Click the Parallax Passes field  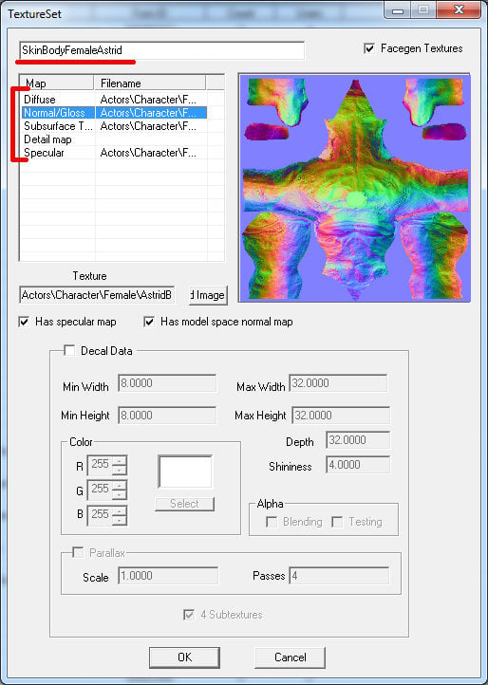pos(339,576)
